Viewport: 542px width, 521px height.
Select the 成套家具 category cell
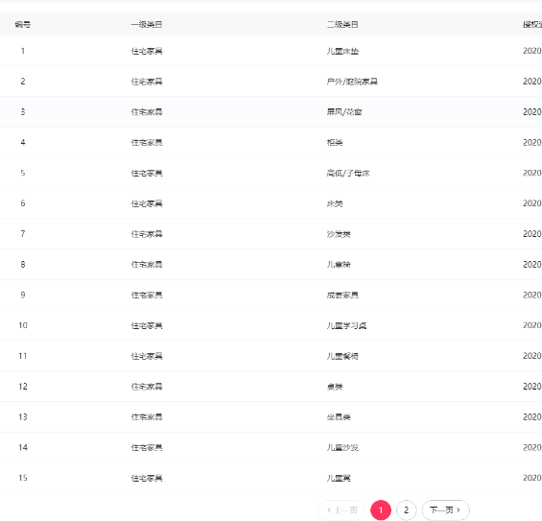click(342, 295)
